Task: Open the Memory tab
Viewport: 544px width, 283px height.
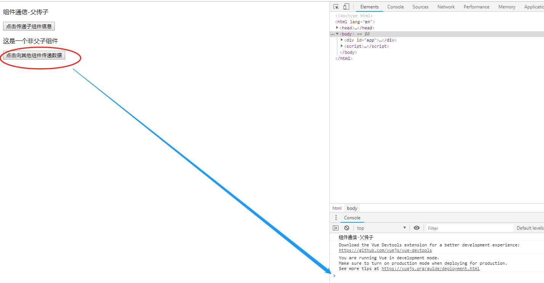Action: point(507,7)
